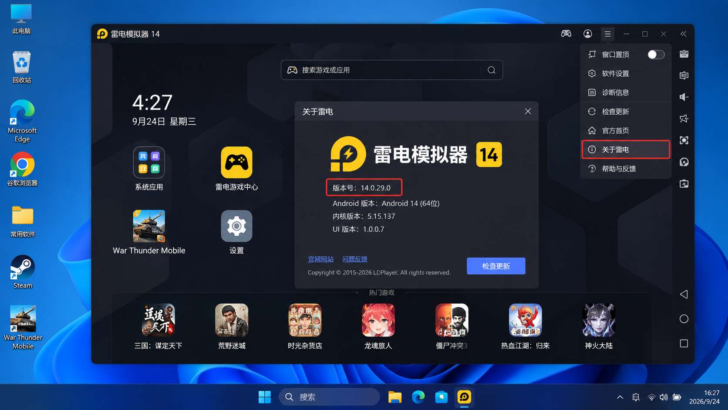Open Steam from the desktop
728x410 pixels.
23,272
